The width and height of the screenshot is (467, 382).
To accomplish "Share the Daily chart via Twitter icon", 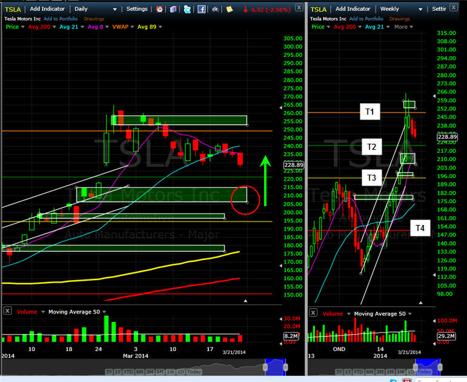I will tap(187, 9).
